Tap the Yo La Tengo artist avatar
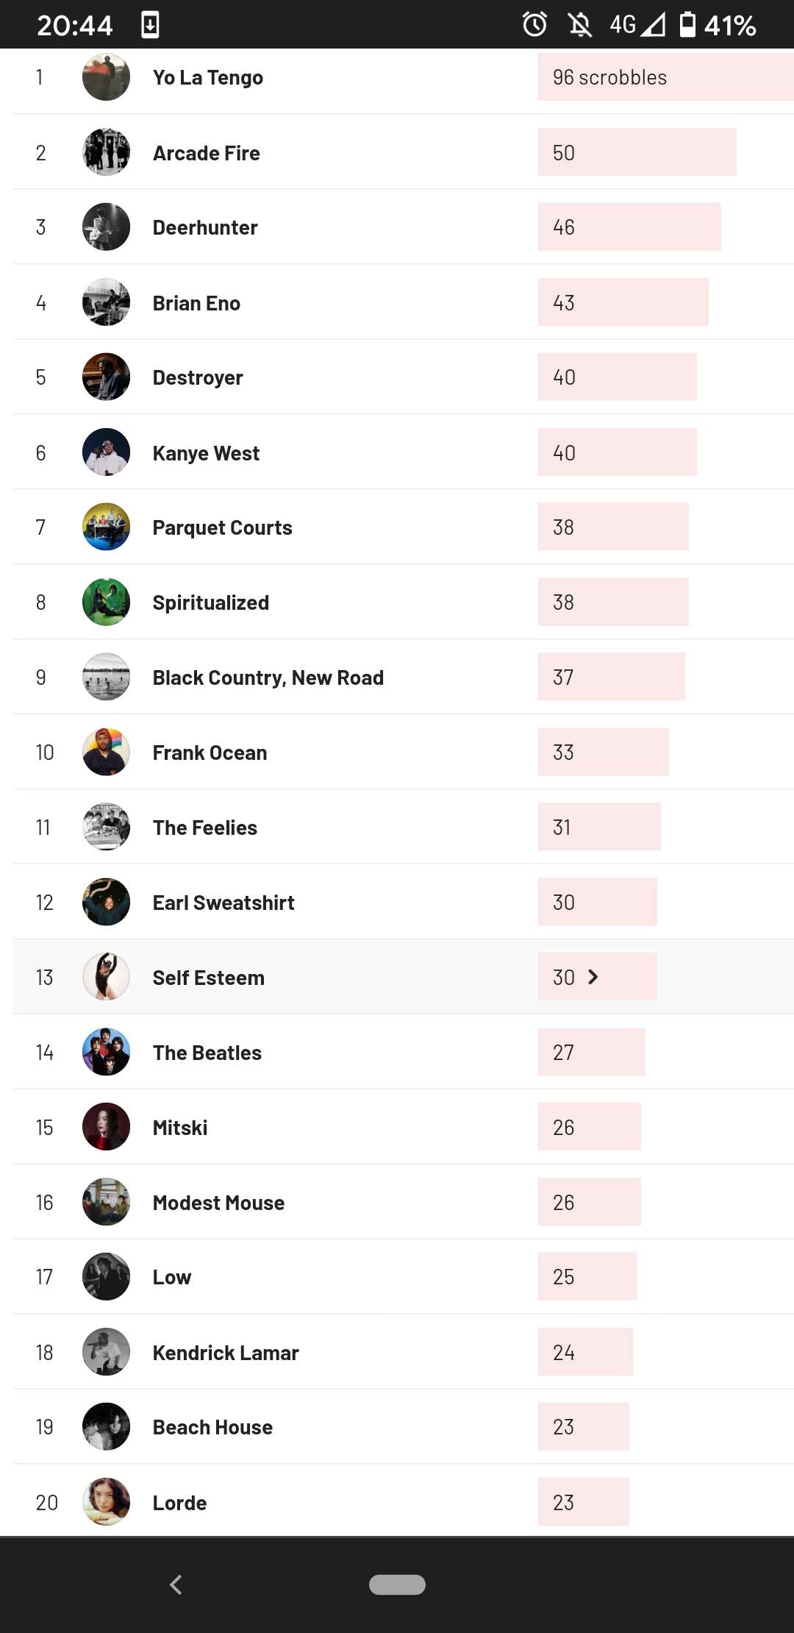Image resolution: width=794 pixels, height=1633 pixels. coord(106,77)
